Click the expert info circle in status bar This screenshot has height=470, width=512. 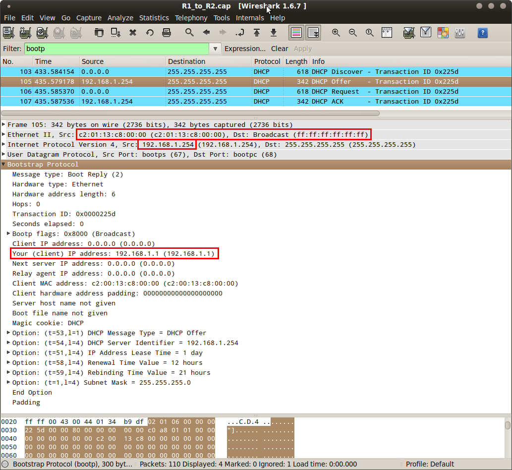tap(5, 464)
